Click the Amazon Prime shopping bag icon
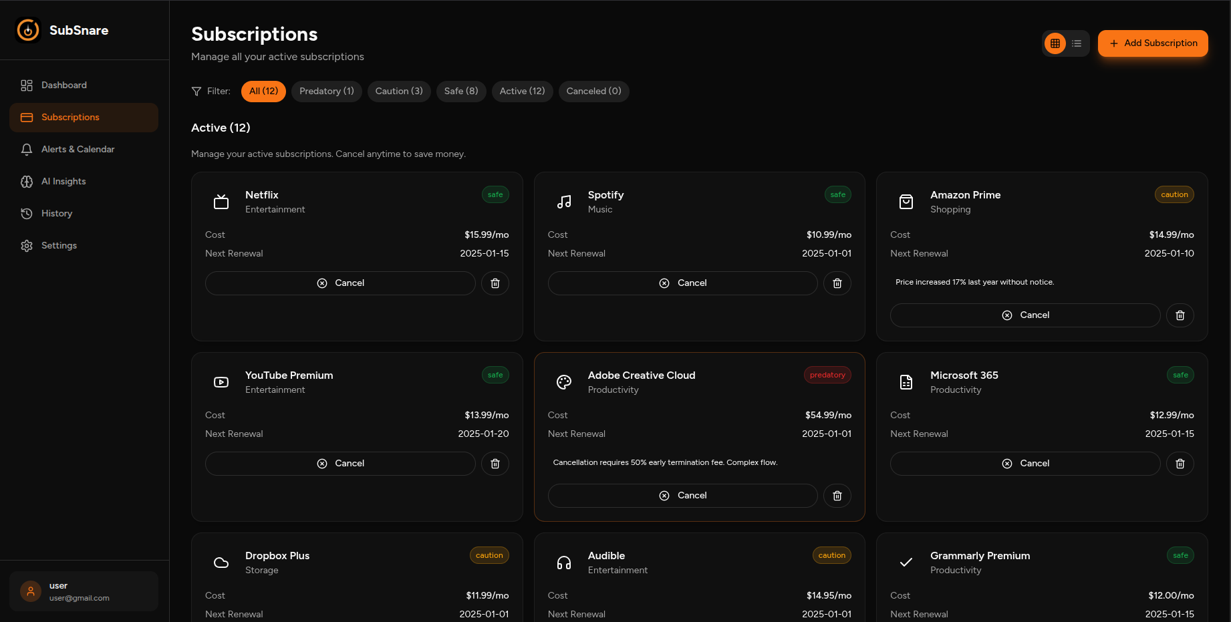This screenshot has height=622, width=1231. [906, 202]
